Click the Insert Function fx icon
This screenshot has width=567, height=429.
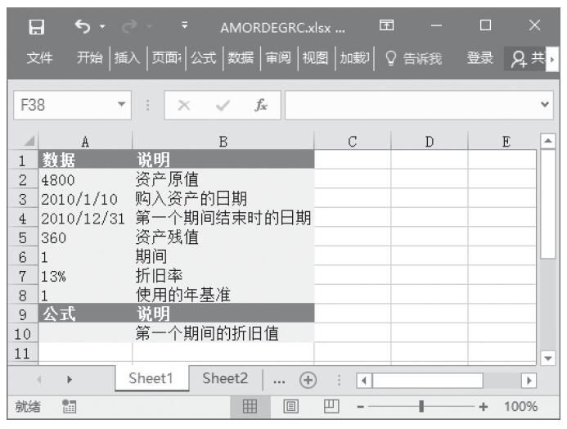click(x=262, y=106)
